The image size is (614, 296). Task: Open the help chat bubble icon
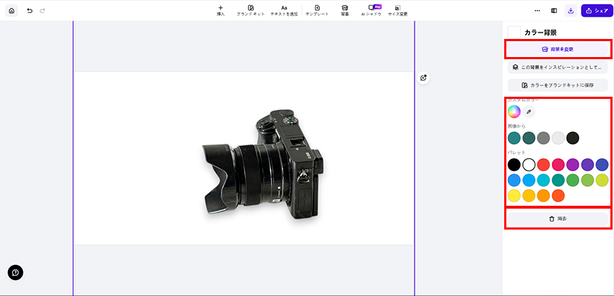[x=15, y=272]
